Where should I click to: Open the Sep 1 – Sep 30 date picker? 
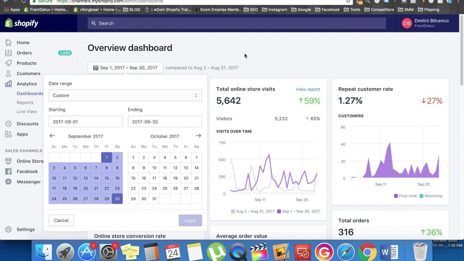tap(125, 68)
